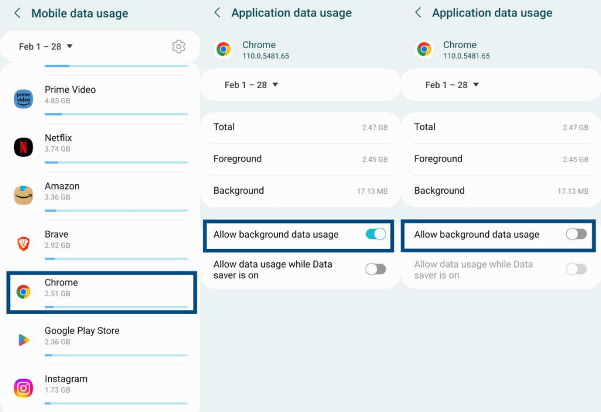Tap Chrome name in middle screen header

tap(259, 45)
